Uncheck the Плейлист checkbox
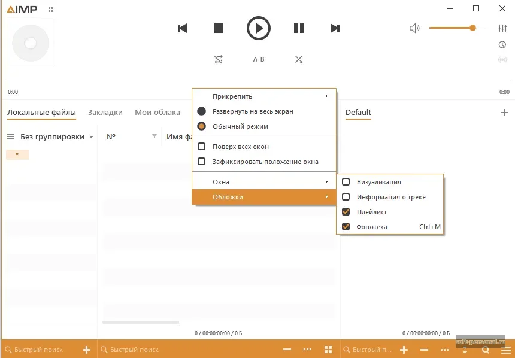 pos(346,212)
